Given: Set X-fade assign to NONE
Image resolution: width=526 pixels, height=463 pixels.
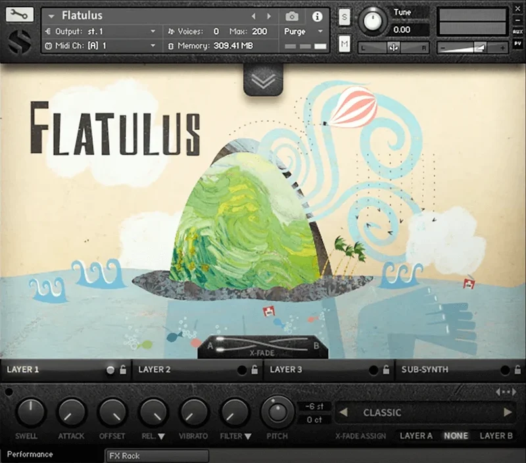Looking at the screenshot, I should pos(456,436).
